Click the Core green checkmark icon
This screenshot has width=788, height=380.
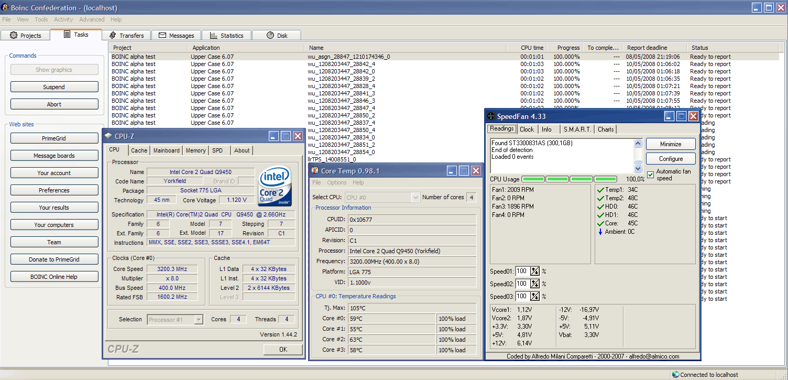(600, 223)
